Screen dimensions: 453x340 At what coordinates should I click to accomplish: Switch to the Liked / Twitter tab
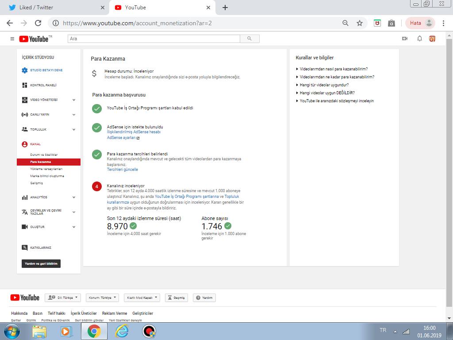55,8
